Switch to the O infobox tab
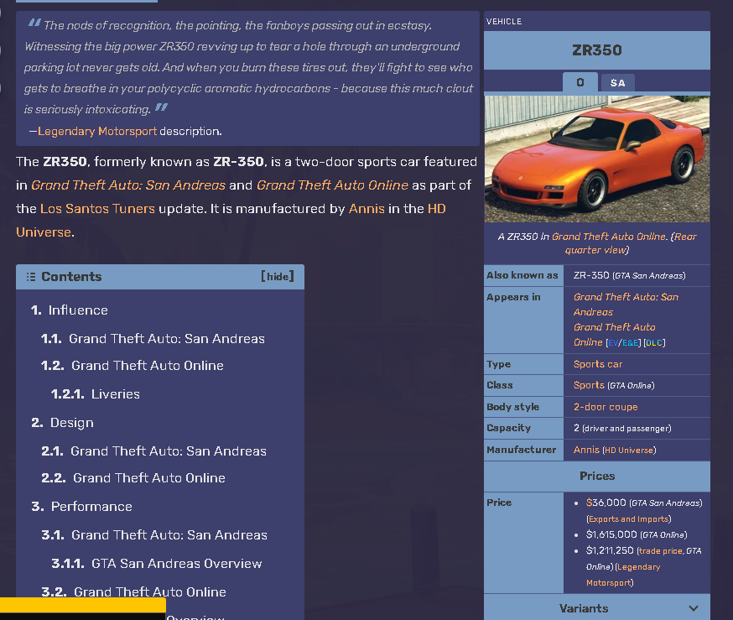This screenshot has height=620, width=733. coord(580,83)
